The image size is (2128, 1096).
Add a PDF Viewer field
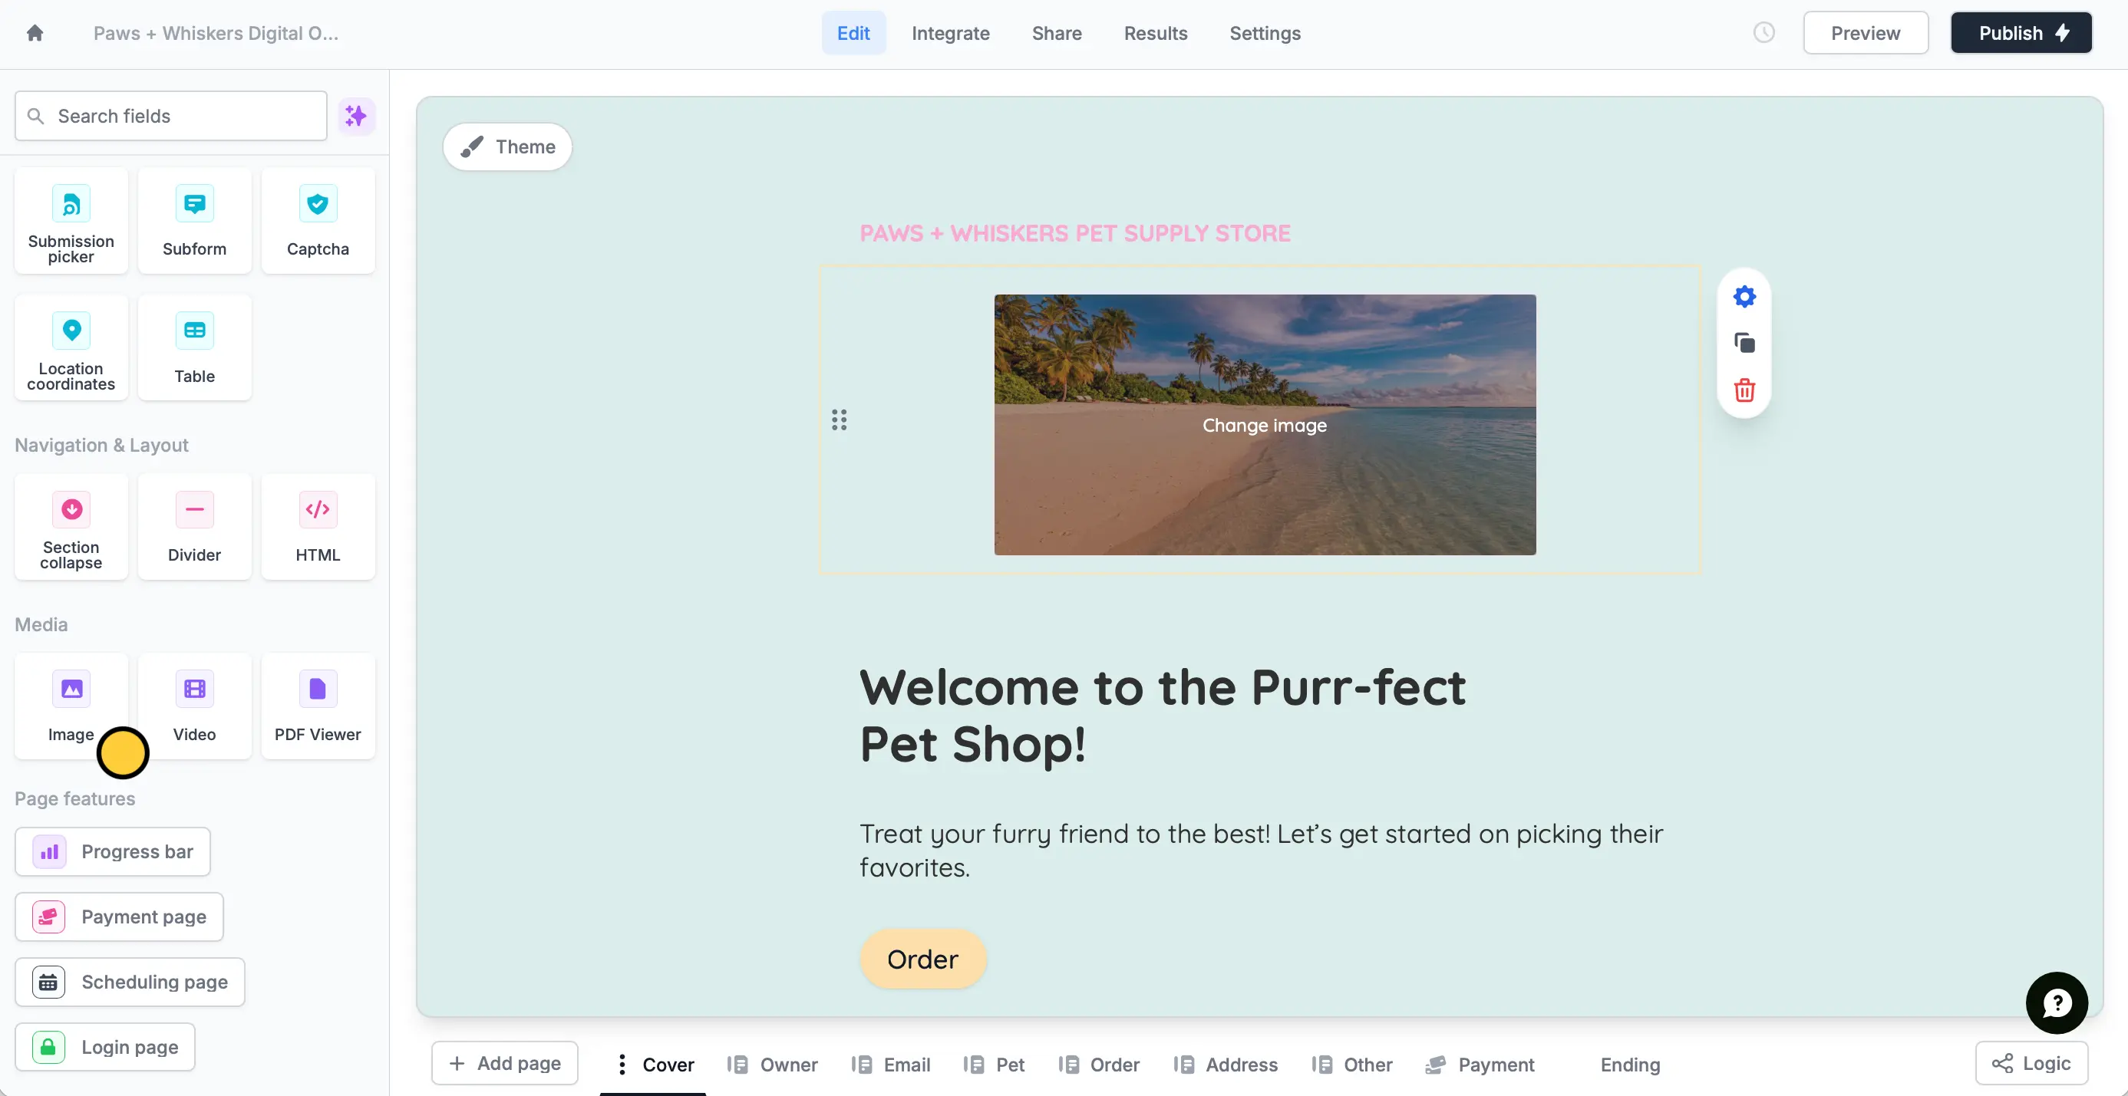point(317,706)
